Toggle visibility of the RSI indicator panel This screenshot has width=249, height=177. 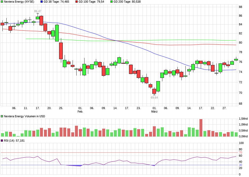pyautogui.click(x=2, y=139)
